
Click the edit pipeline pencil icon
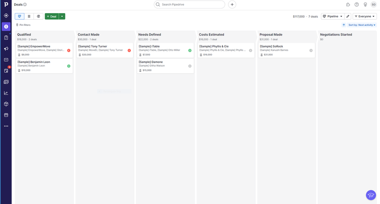(x=348, y=16)
